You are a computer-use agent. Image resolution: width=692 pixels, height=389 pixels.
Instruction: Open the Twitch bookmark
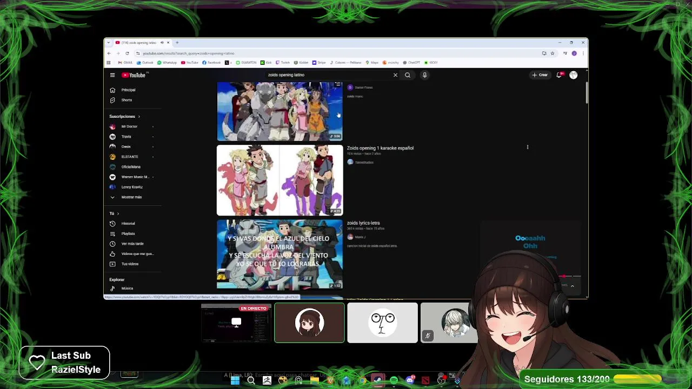(283, 63)
